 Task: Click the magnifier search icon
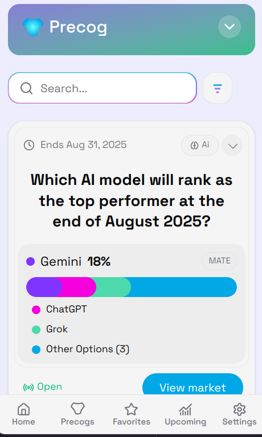[27, 88]
